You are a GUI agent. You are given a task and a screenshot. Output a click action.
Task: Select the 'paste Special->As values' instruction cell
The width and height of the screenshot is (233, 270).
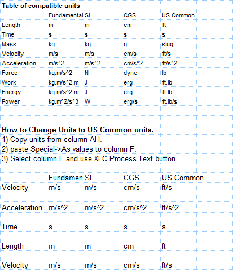(69, 149)
